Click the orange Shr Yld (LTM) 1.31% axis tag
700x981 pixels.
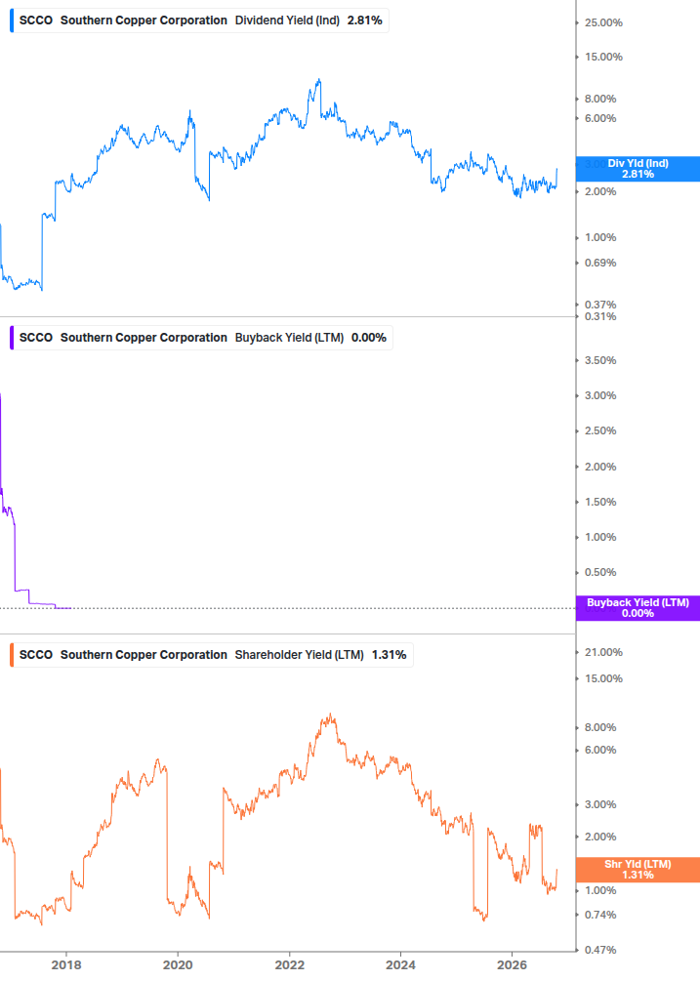[x=638, y=870]
